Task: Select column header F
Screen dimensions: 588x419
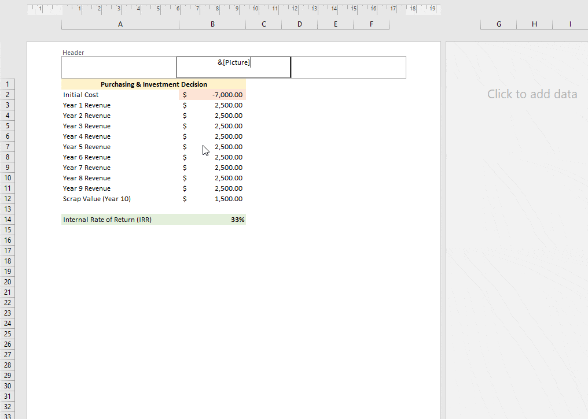Action: pos(371,24)
